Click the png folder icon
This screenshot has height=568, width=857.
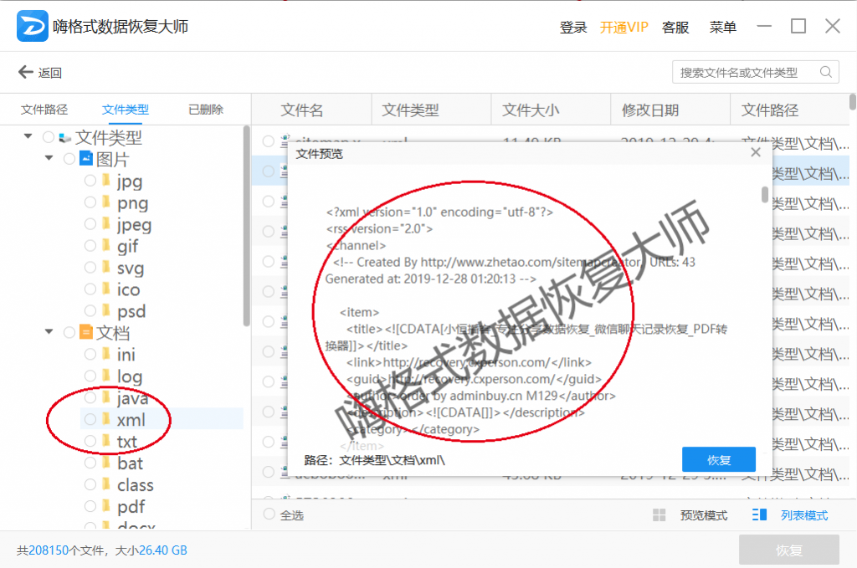click(106, 202)
